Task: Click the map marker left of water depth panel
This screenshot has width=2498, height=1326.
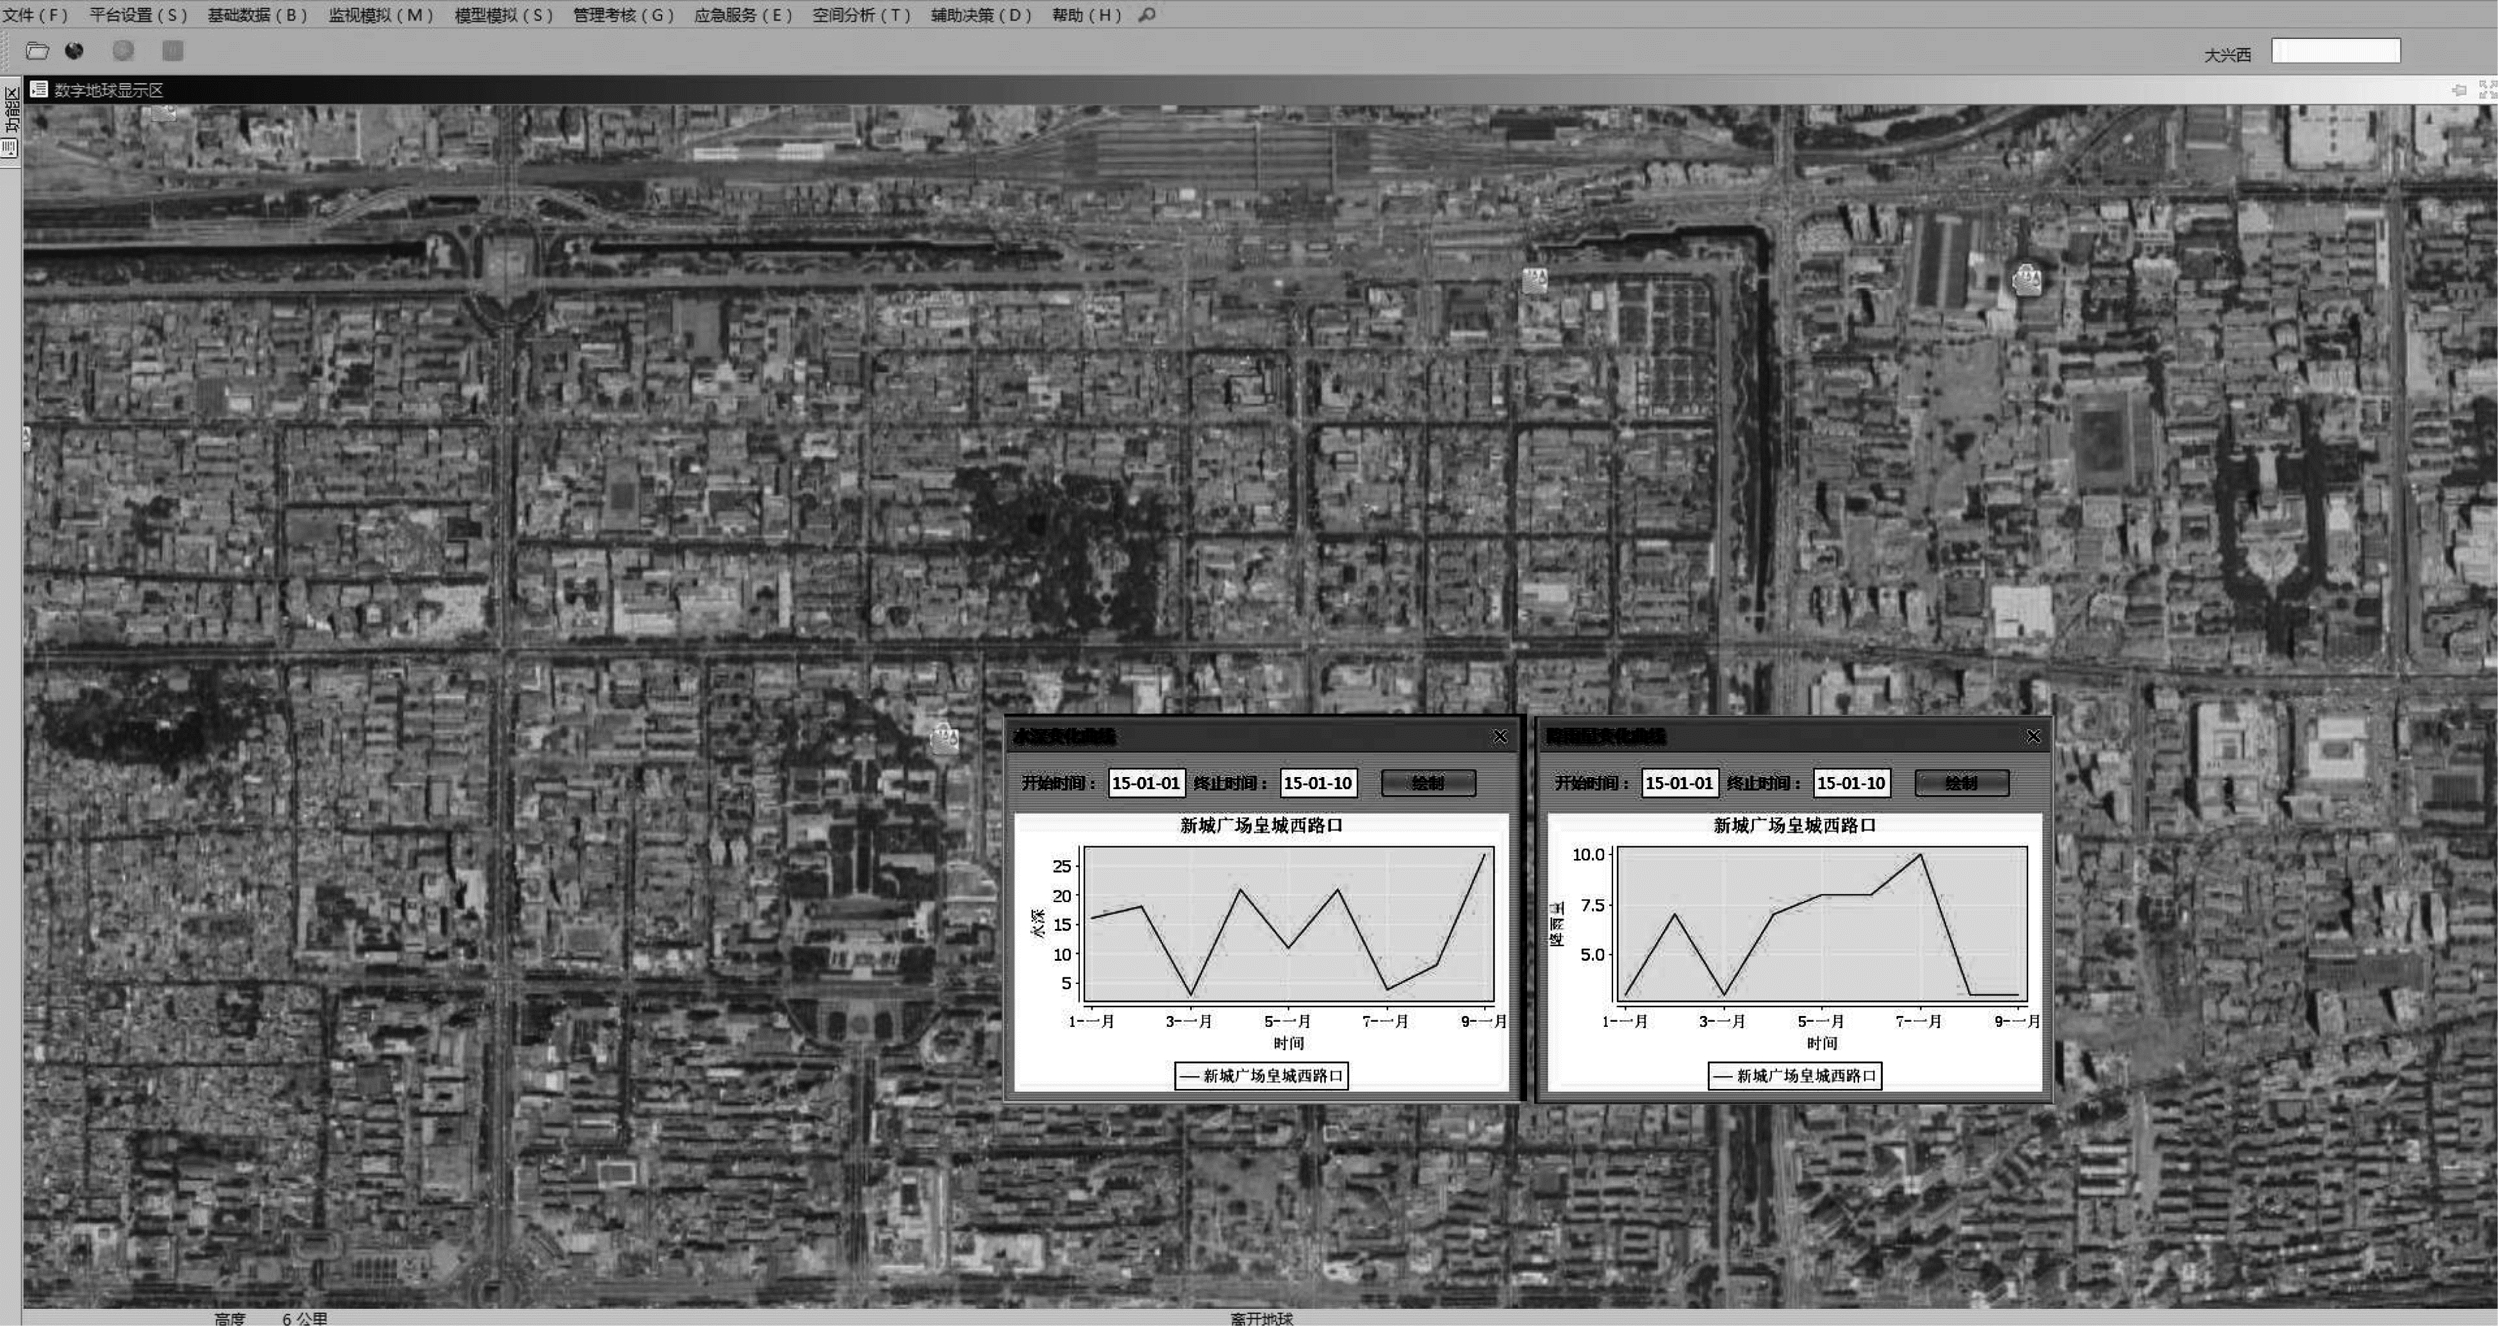Action: click(x=945, y=740)
